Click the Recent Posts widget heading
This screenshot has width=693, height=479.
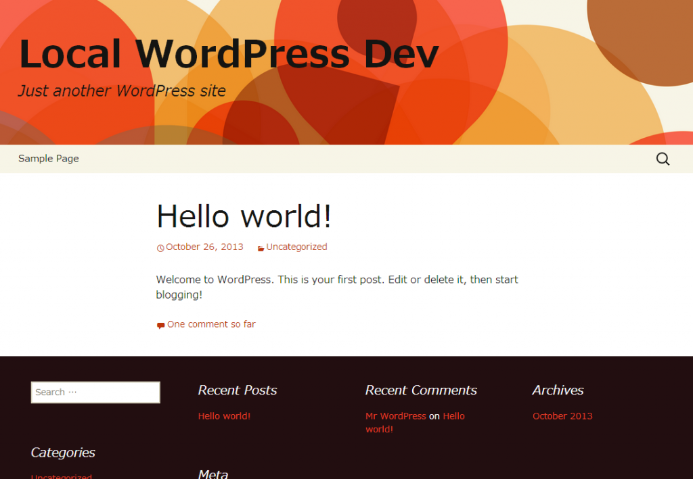point(238,390)
